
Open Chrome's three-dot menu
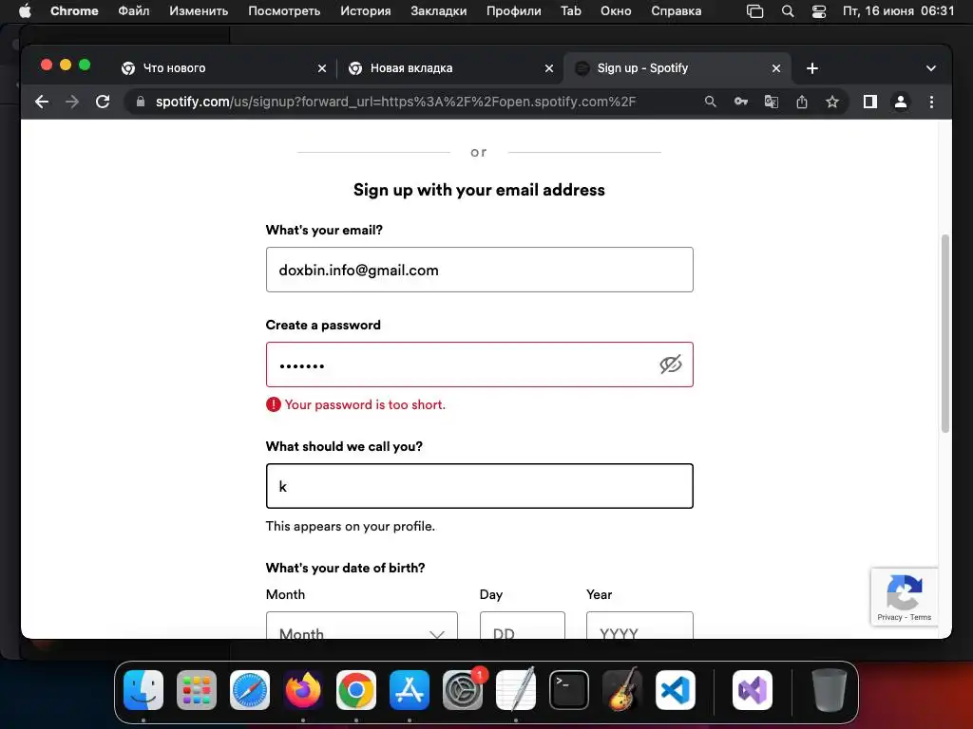click(x=931, y=102)
